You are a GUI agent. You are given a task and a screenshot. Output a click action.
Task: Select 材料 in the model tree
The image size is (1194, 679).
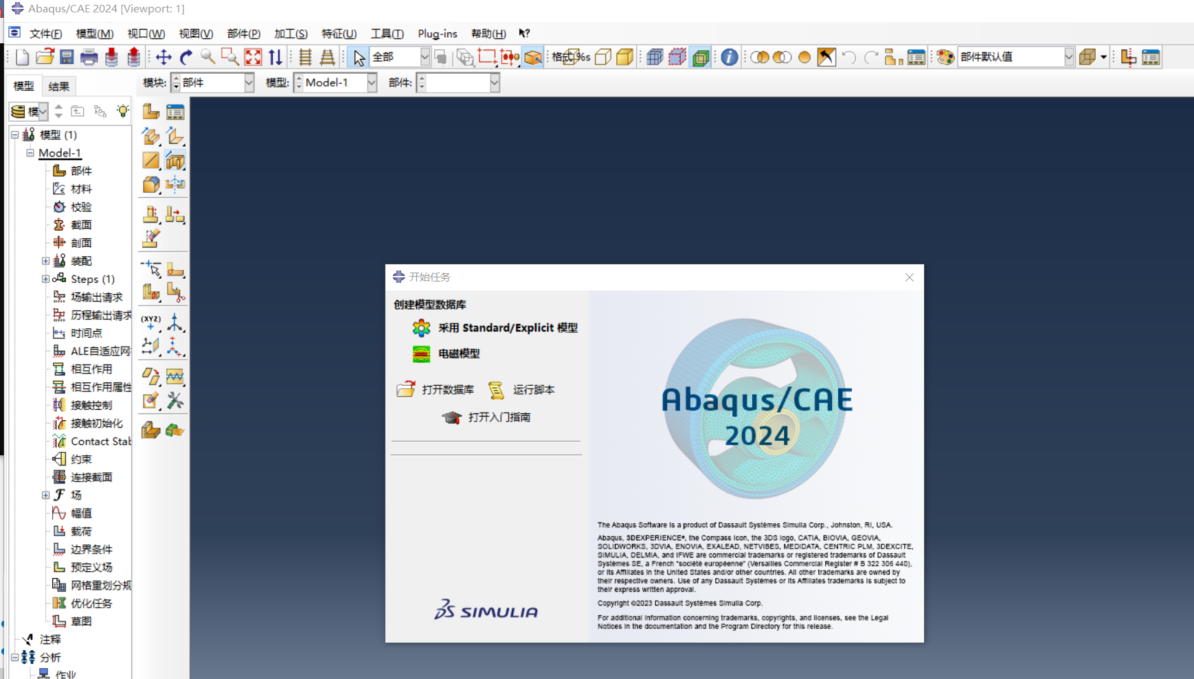click(x=81, y=189)
